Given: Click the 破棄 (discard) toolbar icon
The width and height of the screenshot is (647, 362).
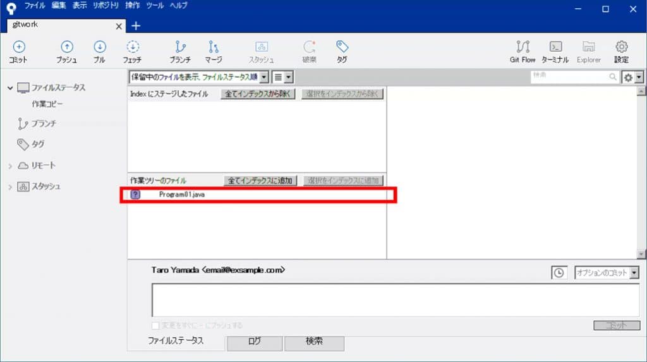Looking at the screenshot, I should pos(310,47).
